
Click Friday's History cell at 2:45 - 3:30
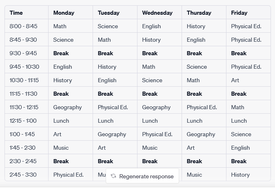(x=240, y=175)
